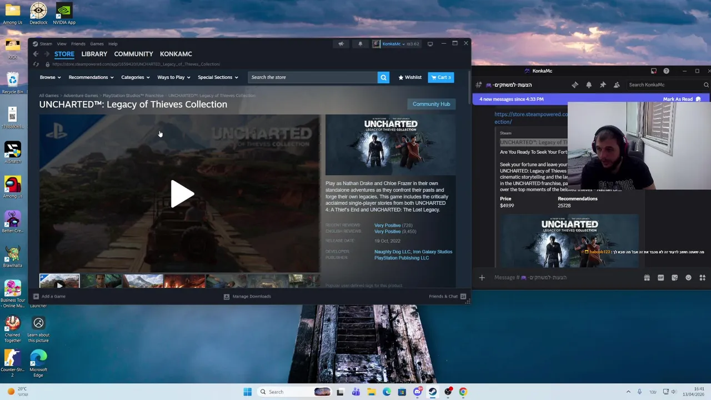The height and width of the screenshot is (400, 711).
Task: Open Iron Galaxy Studios developer link
Action: tap(433, 252)
